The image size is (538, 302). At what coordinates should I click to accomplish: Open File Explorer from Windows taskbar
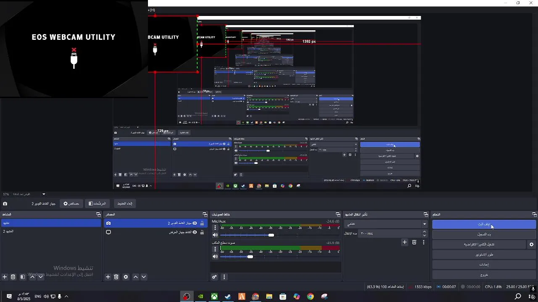pyautogui.click(x=269, y=297)
